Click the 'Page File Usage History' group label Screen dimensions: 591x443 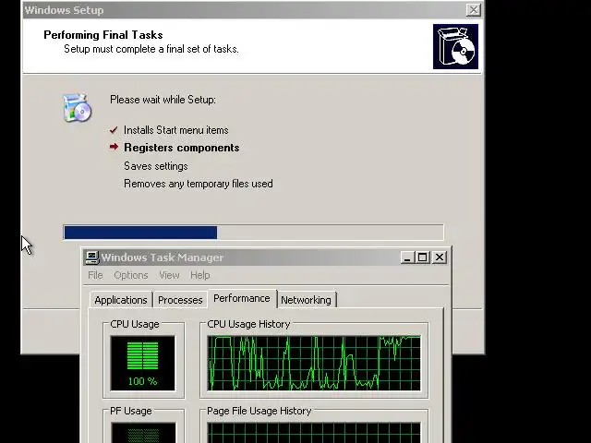259,411
